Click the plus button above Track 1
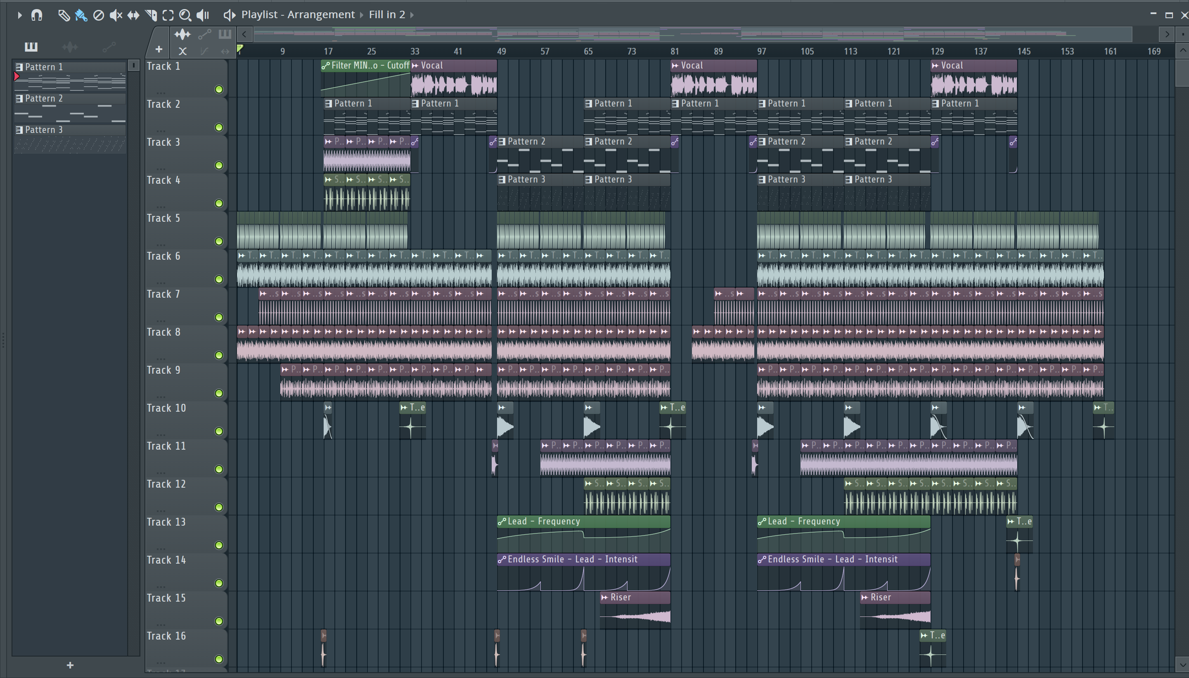 (x=159, y=49)
